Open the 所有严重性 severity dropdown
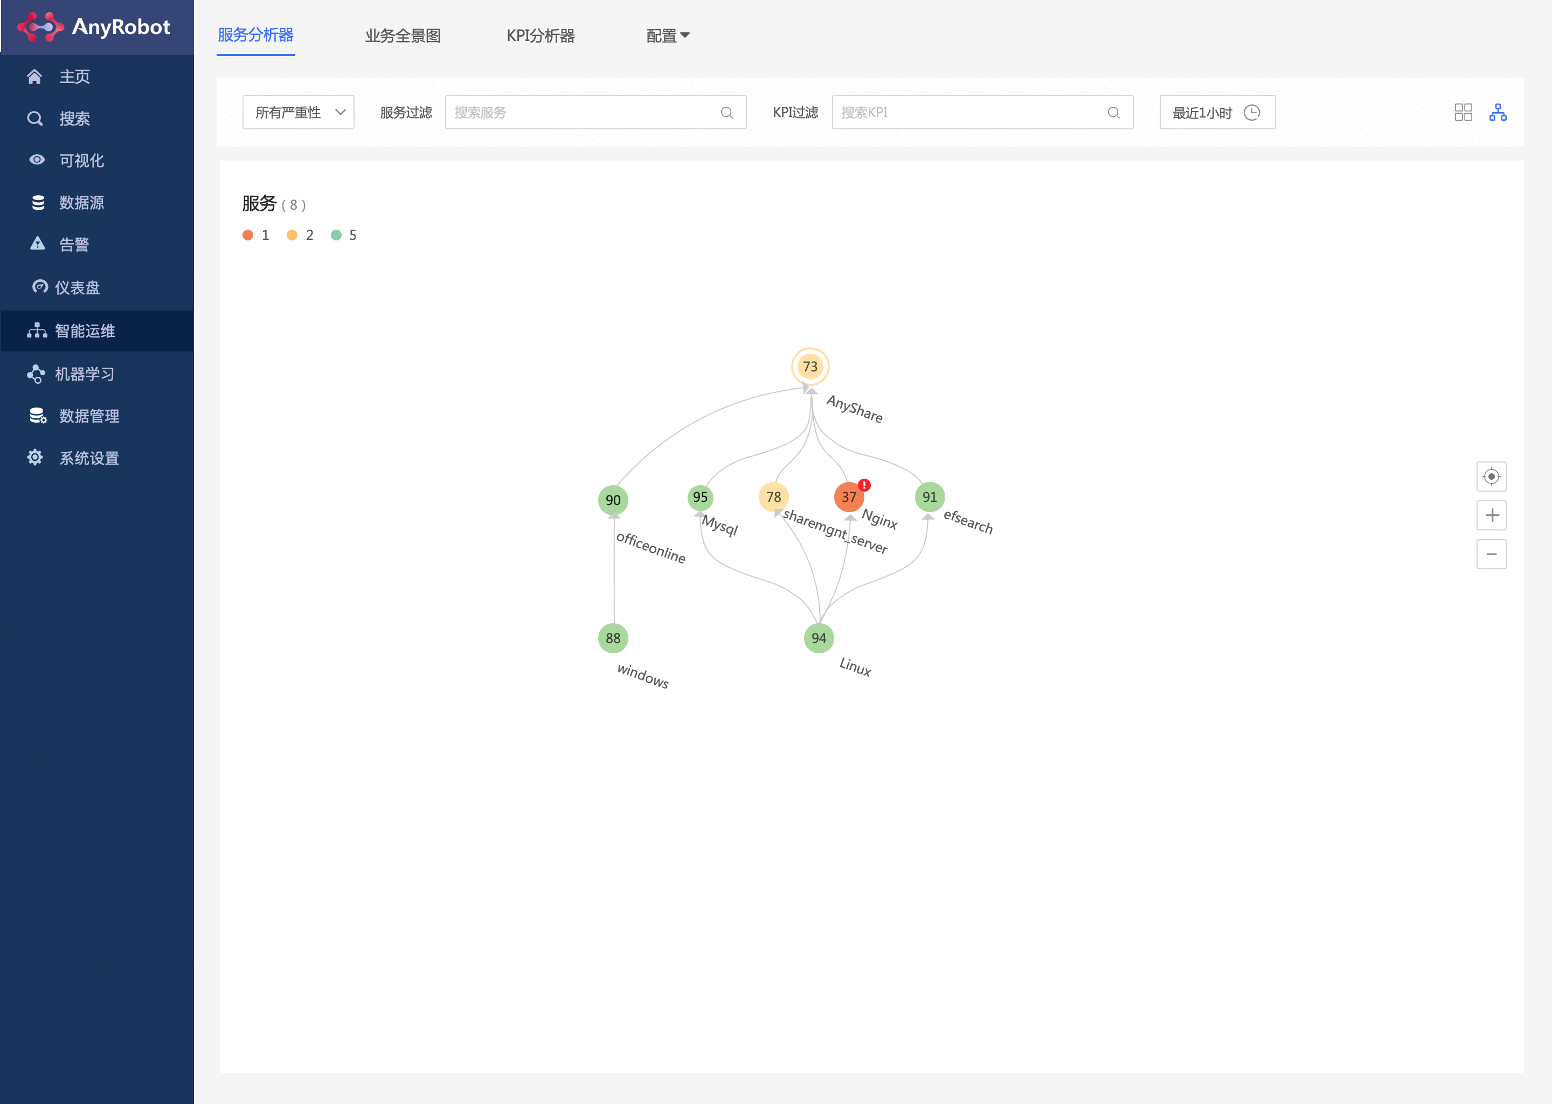Viewport: 1552px width, 1104px height. pos(299,112)
